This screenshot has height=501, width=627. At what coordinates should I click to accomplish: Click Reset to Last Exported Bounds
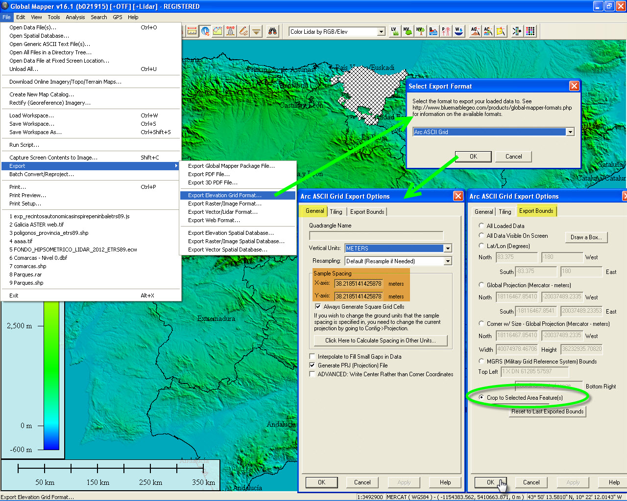click(547, 411)
